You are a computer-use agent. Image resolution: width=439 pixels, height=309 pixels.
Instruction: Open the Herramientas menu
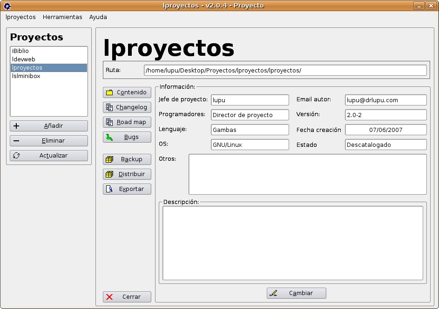(x=62, y=17)
